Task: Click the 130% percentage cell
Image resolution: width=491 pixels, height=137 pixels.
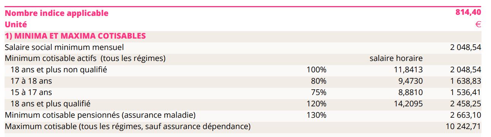Action: pos(316,115)
